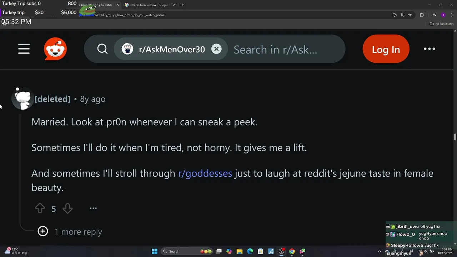Image resolution: width=457 pixels, height=257 pixels.
Task: Open the Chrome extensions puzzle icon
Action: pyautogui.click(x=422, y=15)
